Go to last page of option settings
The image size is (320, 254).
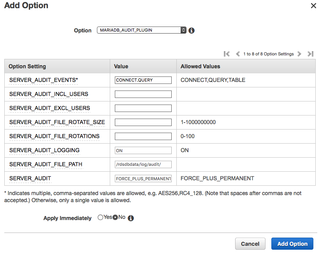point(310,54)
